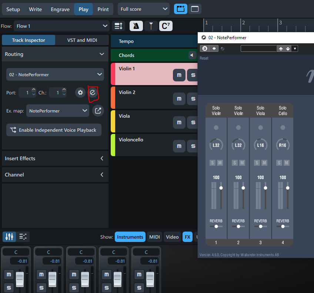This screenshot has width=314, height=293.
Task: Adjust the Solo Cello reverb slider
Action: tap(283, 227)
